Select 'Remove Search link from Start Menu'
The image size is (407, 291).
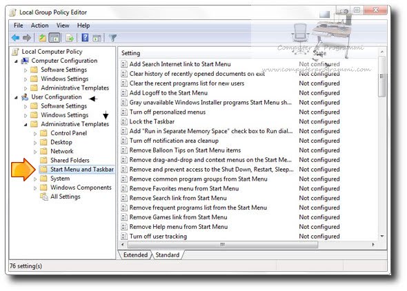178,198
